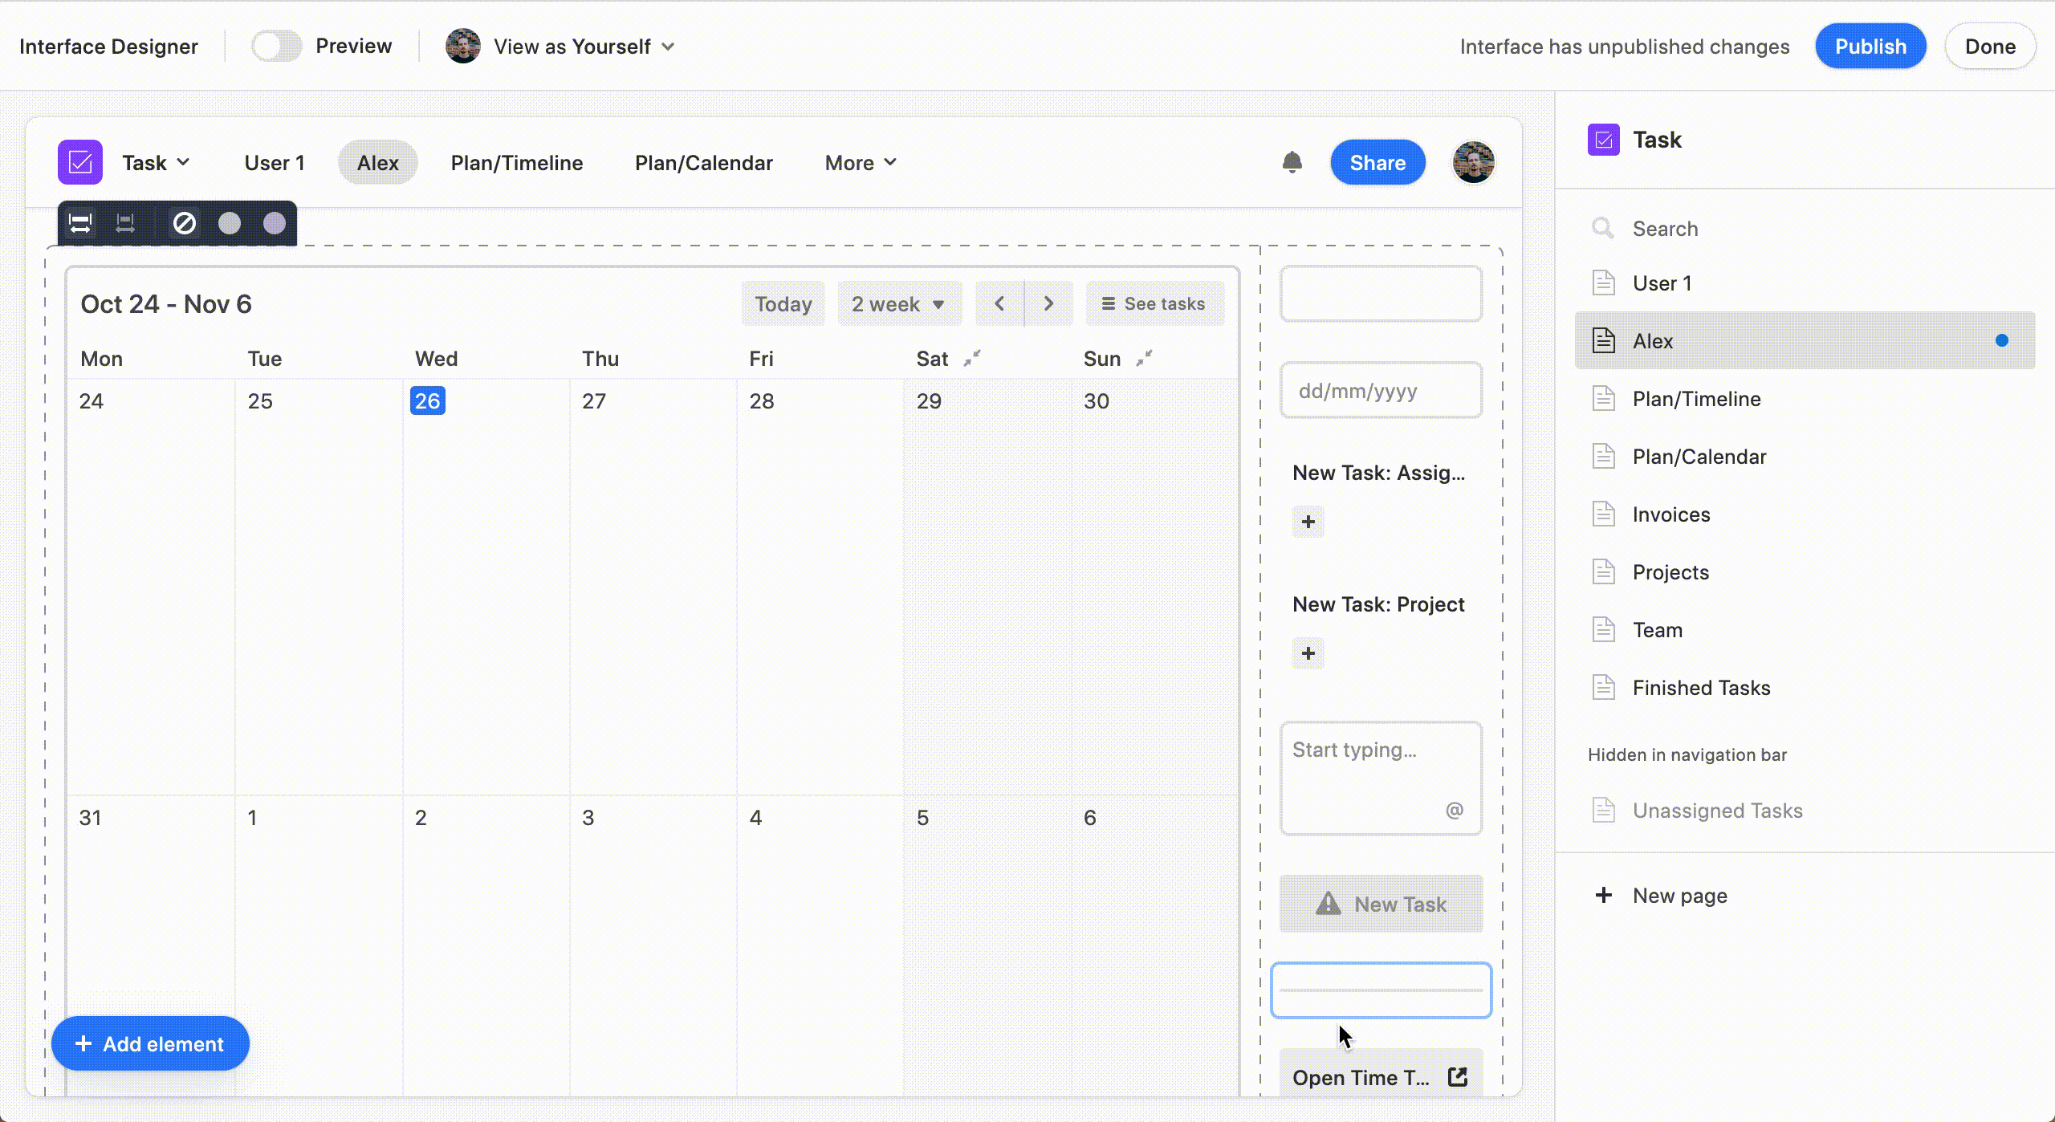Open the 2 week range dropdown
2055x1122 pixels.
898,303
